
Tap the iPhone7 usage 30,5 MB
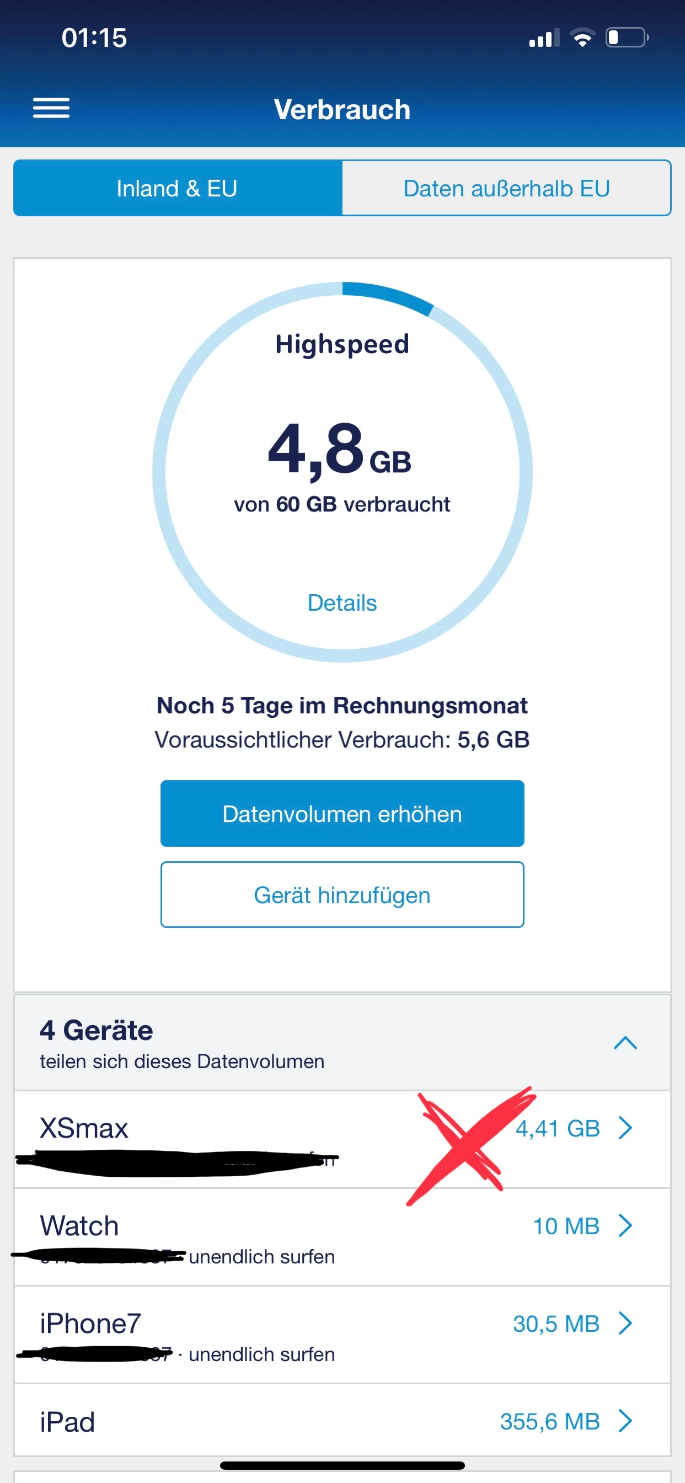pos(555,1324)
